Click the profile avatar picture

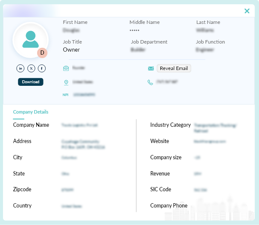pyautogui.click(x=30, y=39)
